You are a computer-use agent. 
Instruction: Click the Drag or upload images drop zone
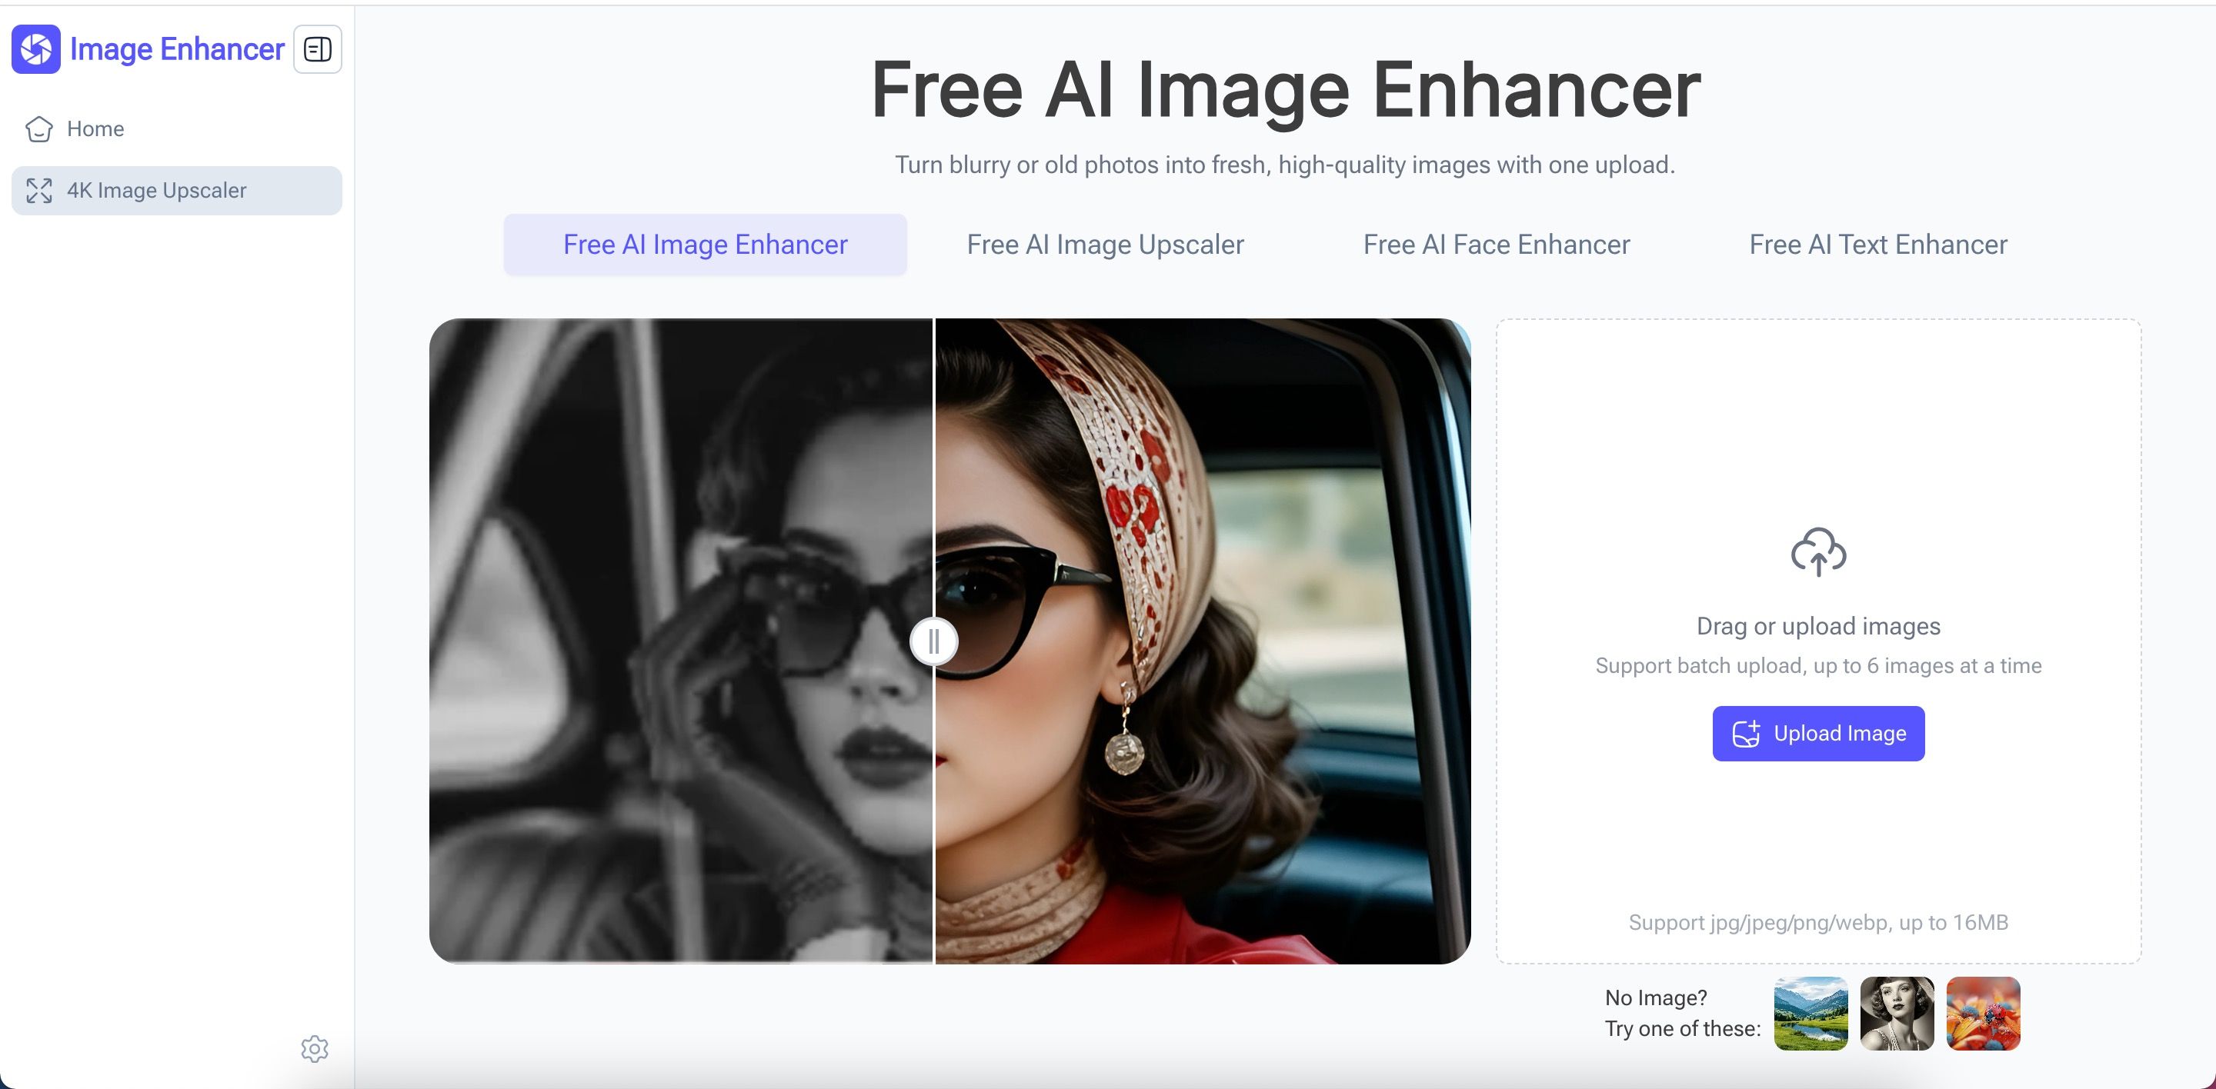pyautogui.click(x=1817, y=627)
